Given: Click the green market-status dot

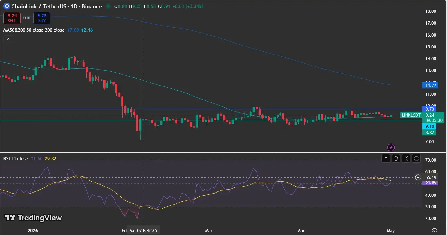Looking at the screenshot, I should 108,6.
